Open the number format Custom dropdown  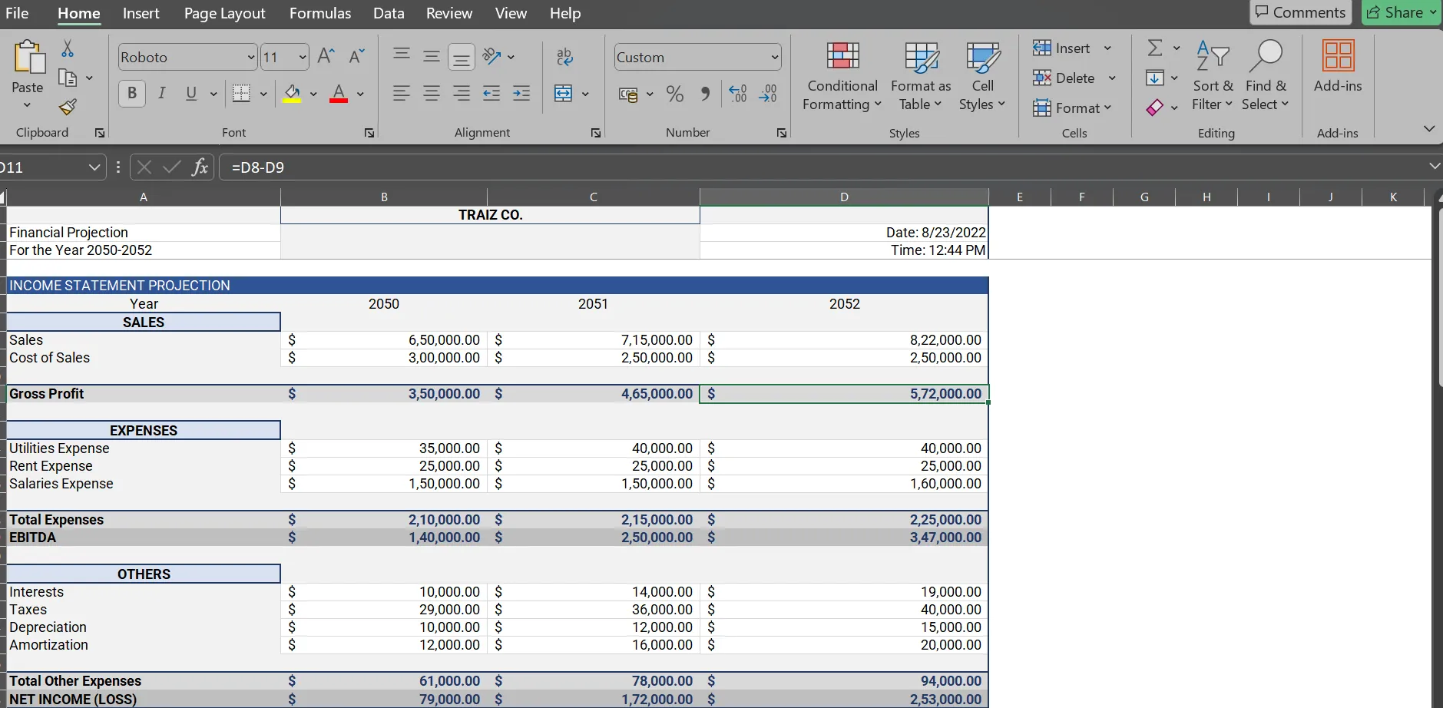(x=775, y=57)
